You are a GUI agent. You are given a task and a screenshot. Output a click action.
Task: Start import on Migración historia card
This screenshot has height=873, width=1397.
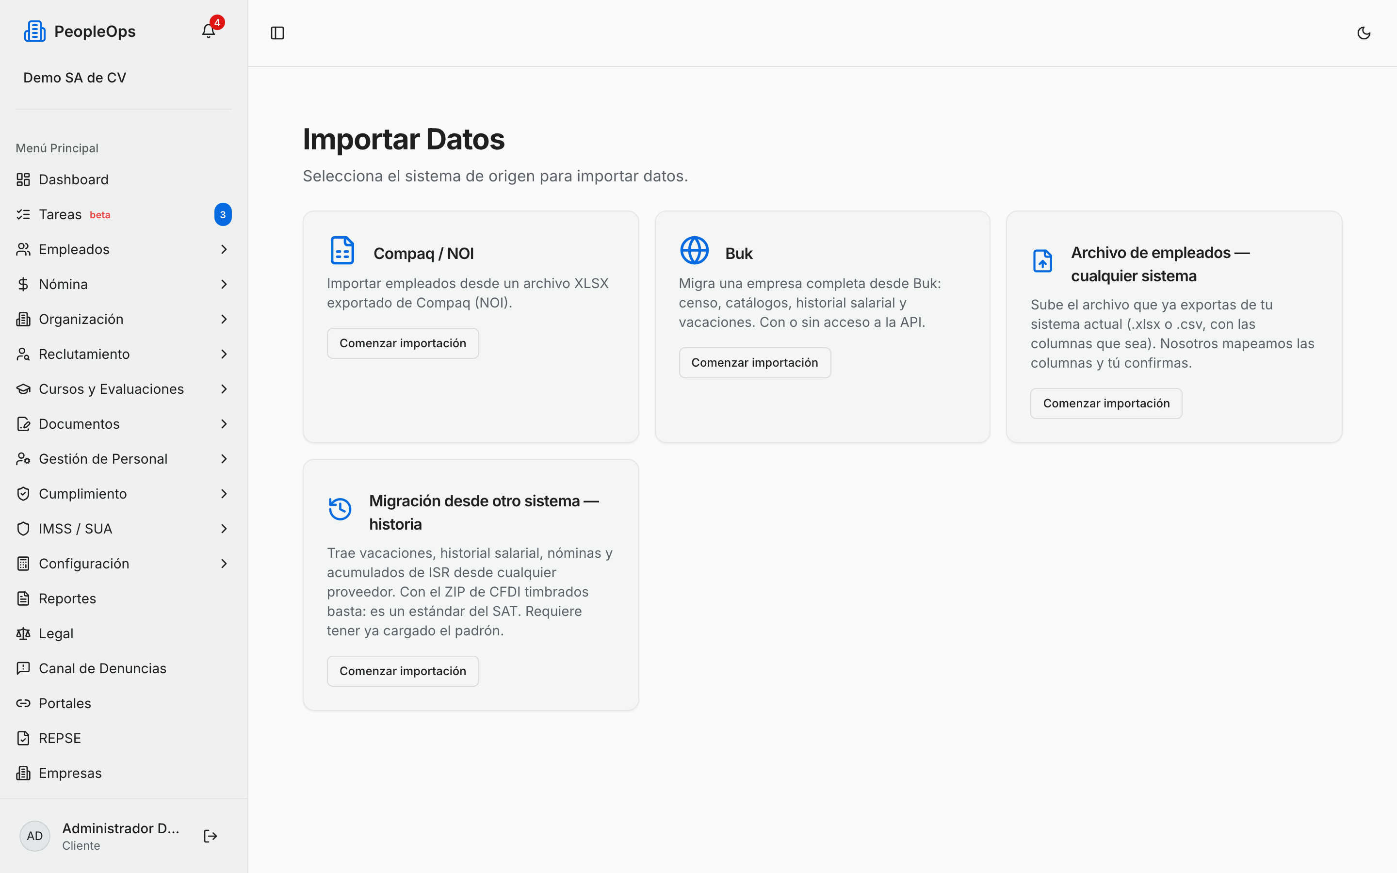pos(402,671)
